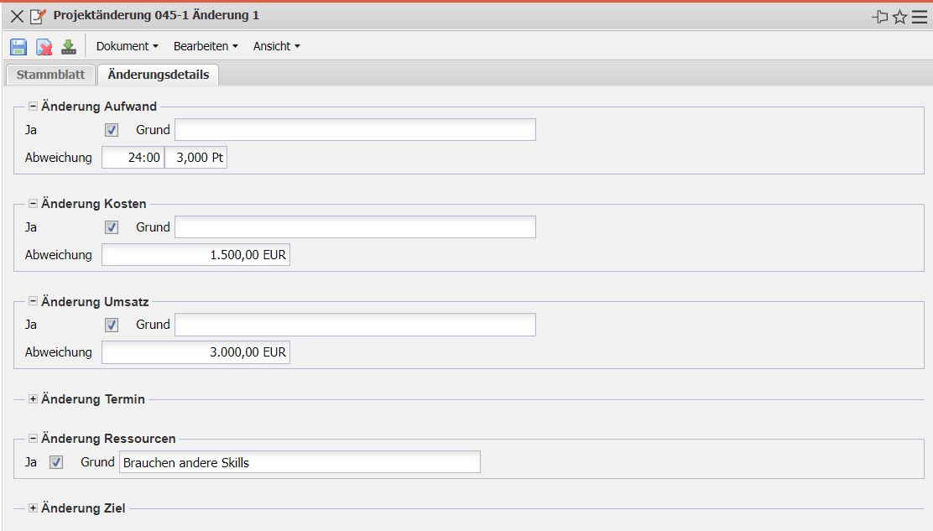The height and width of the screenshot is (531, 933).
Task: Toggle the Ja checkbox under Änderung Ressourcen
Action: point(56,462)
